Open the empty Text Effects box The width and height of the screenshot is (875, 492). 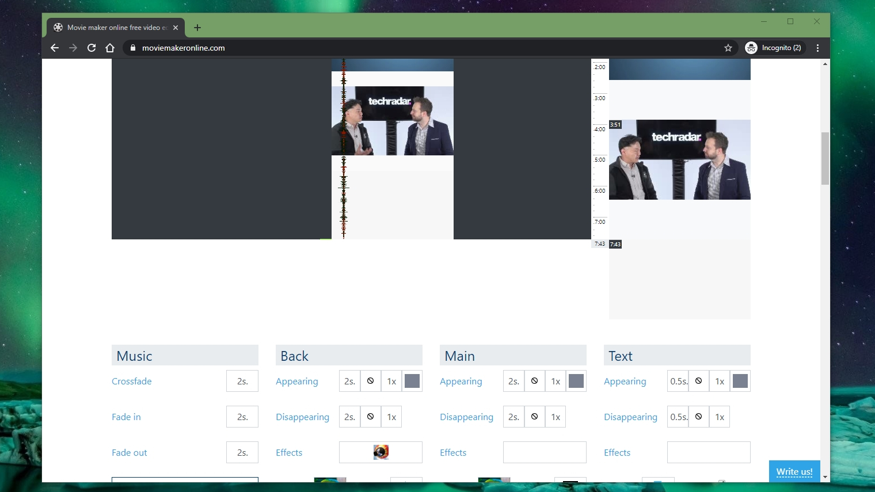tap(709, 452)
